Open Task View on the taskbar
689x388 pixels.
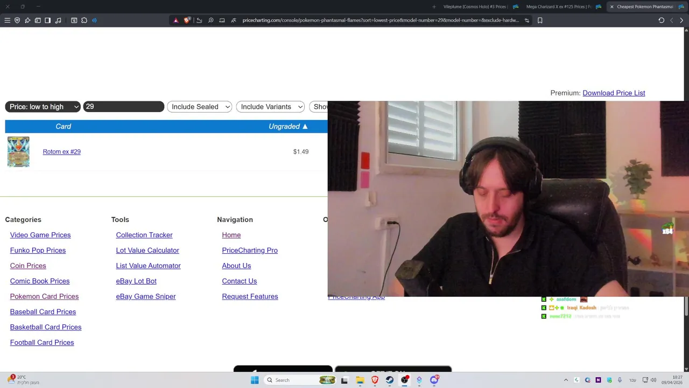(344, 380)
